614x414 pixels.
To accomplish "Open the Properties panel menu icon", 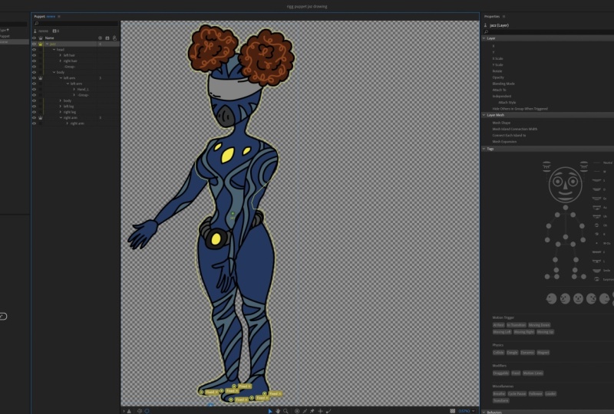I will coord(504,16).
